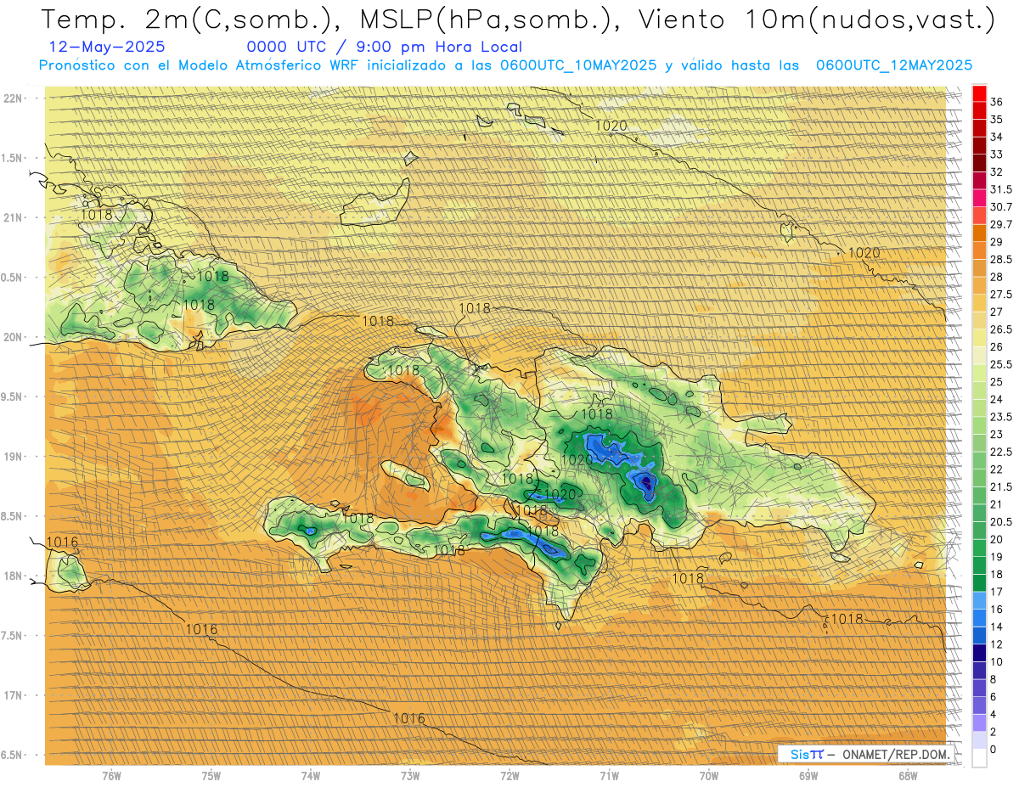Click legend value '22.5'
The width and height of the screenshot is (1019, 787).
click(1001, 452)
